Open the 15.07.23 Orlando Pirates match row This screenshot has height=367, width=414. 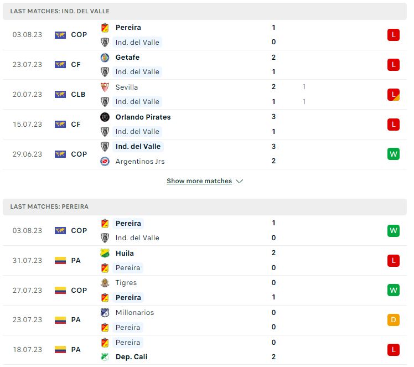(x=205, y=125)
